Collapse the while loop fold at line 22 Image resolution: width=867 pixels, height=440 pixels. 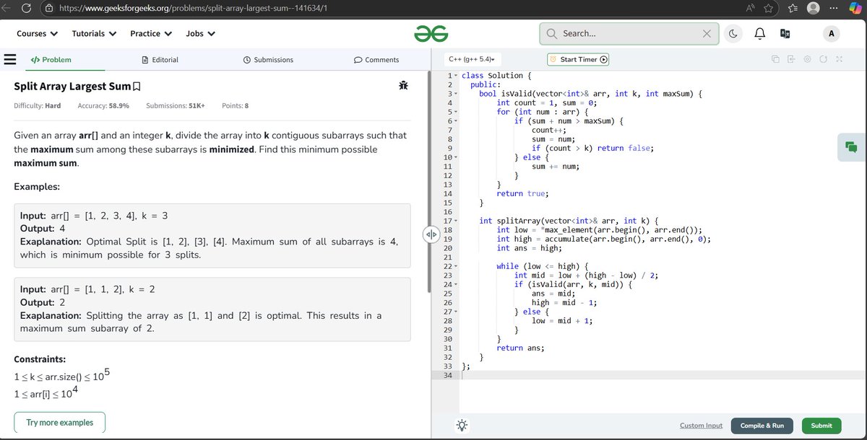pyautogui.click(x=455, y=265)
